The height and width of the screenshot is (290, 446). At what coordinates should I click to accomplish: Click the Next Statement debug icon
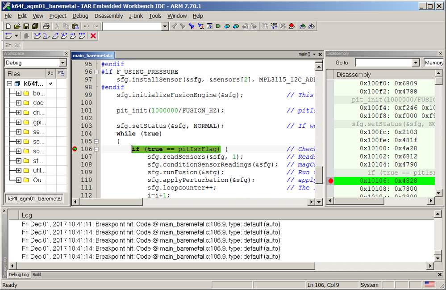[64, 36]
